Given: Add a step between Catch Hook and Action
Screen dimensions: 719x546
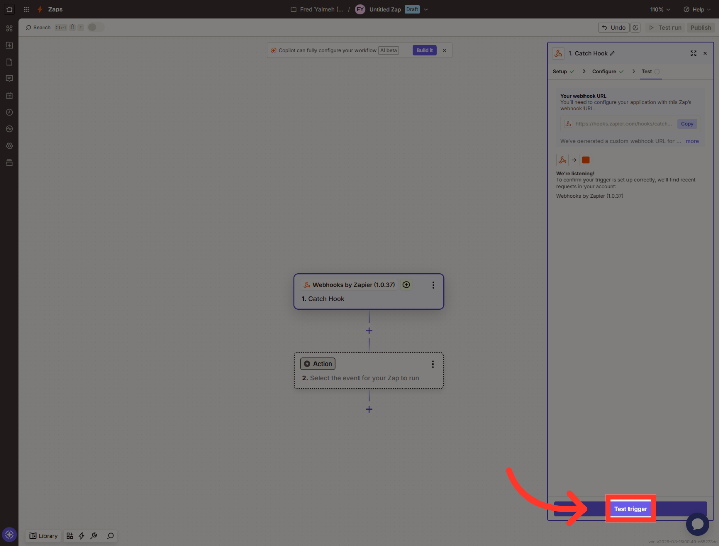Looking at the screenshot, I should tap(369, 331).
